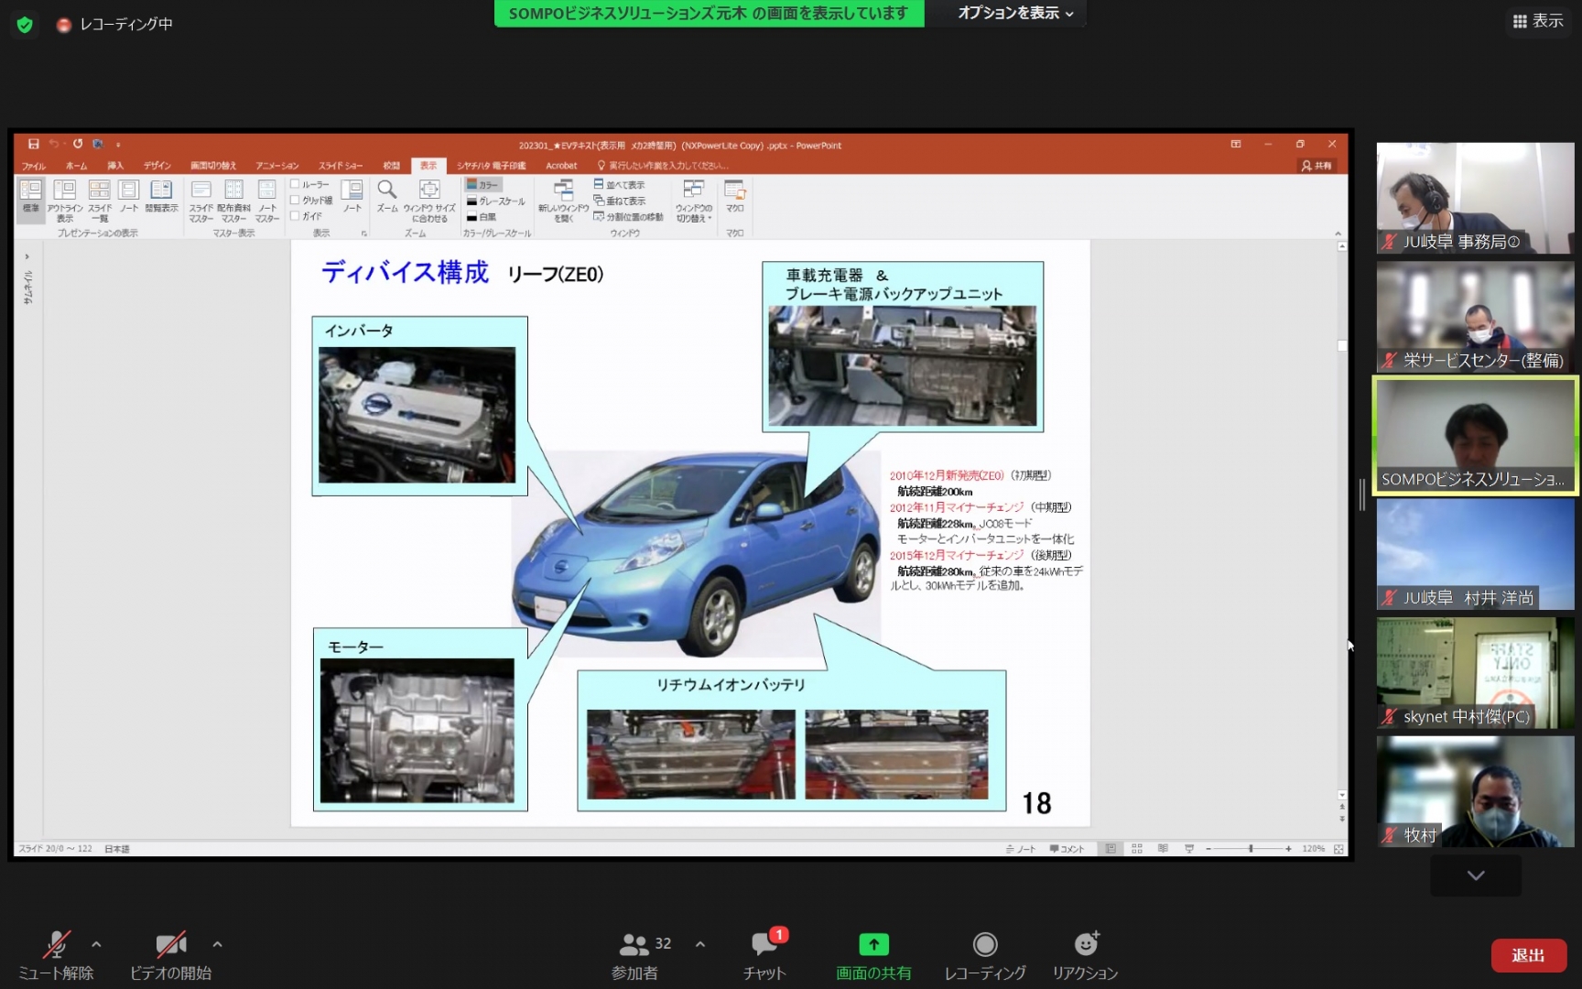Click zoom out minus button in status bar
1582x989 pixels.
click(x=1208, y=849)
